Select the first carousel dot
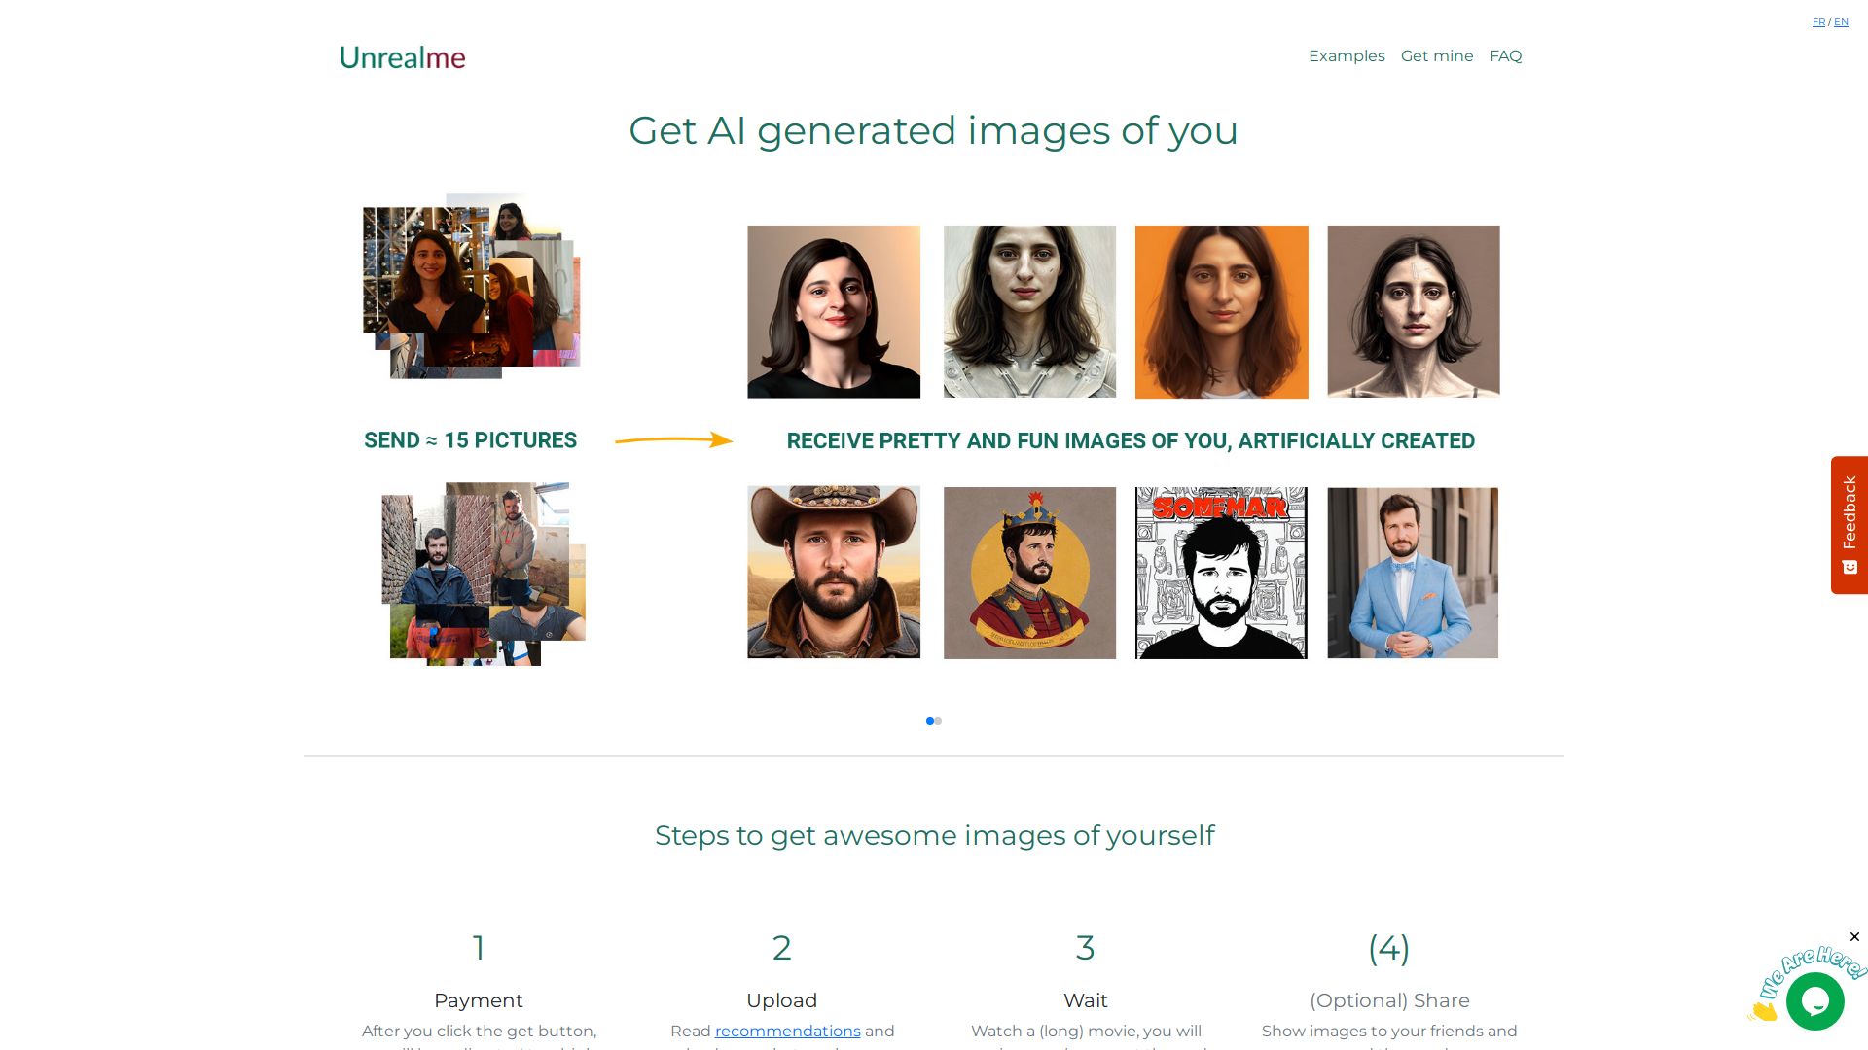The image size is (1868, 1050). point(930,721)
